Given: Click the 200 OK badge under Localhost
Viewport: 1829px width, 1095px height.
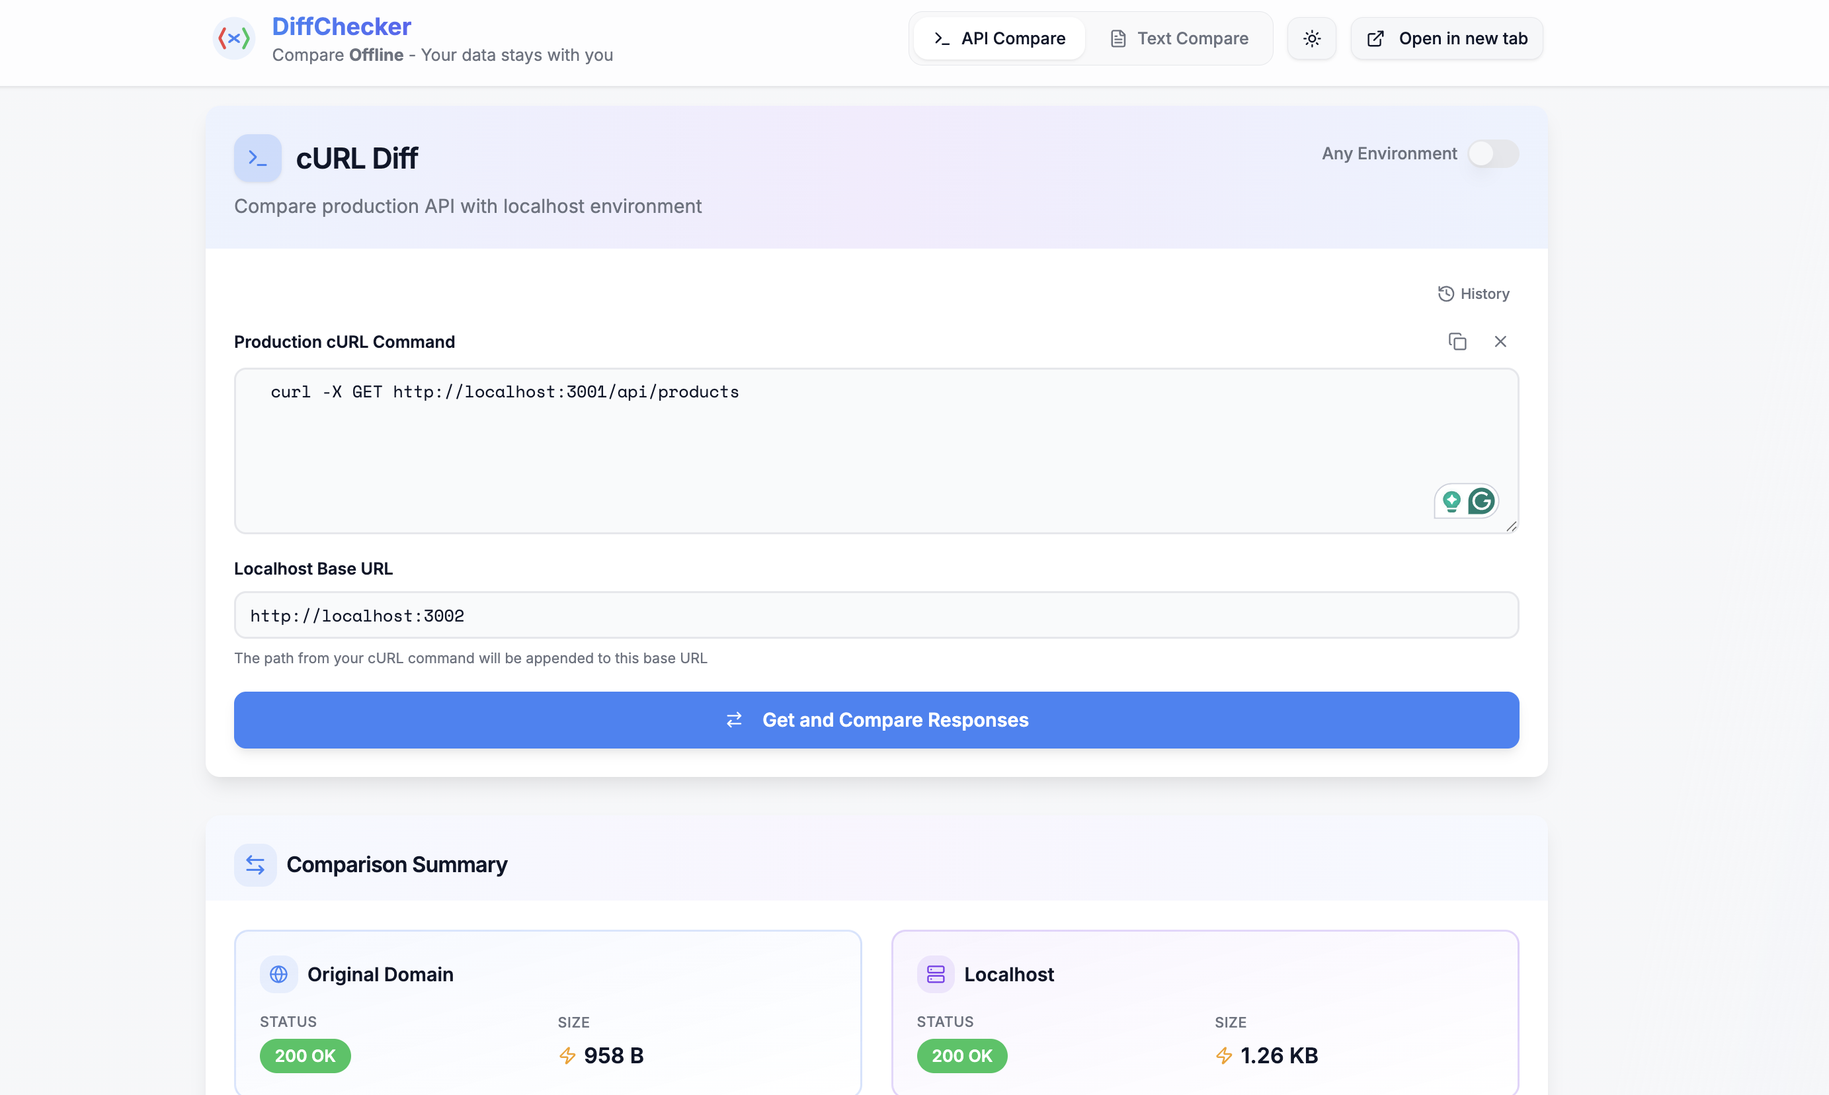Looking at the screenshot, I should point(961,1055).
